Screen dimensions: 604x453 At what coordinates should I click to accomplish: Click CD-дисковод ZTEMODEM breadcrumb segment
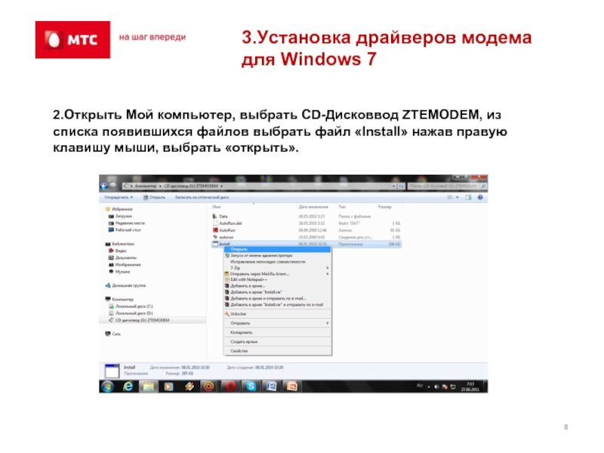click(x=191, y=186)
